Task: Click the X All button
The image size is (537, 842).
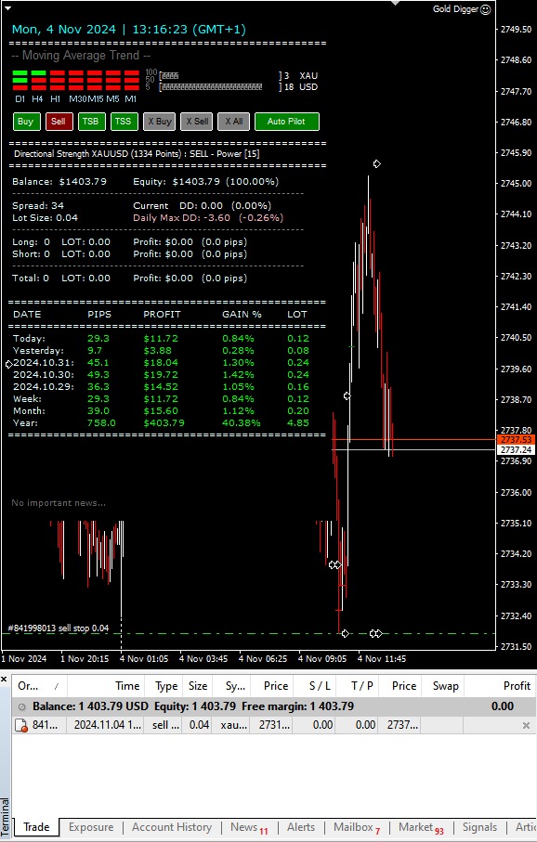Action: 234,122
